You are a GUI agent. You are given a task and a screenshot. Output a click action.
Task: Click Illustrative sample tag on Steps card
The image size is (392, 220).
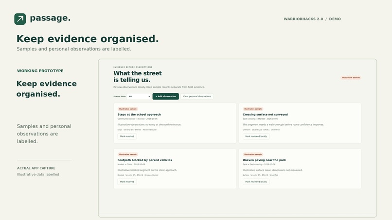pyautogui.click(x=128, y=109)
